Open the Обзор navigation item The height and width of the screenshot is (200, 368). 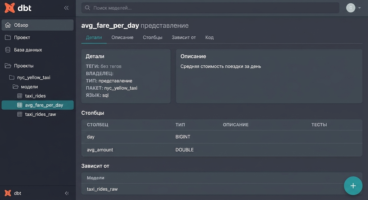pos(38,25)
